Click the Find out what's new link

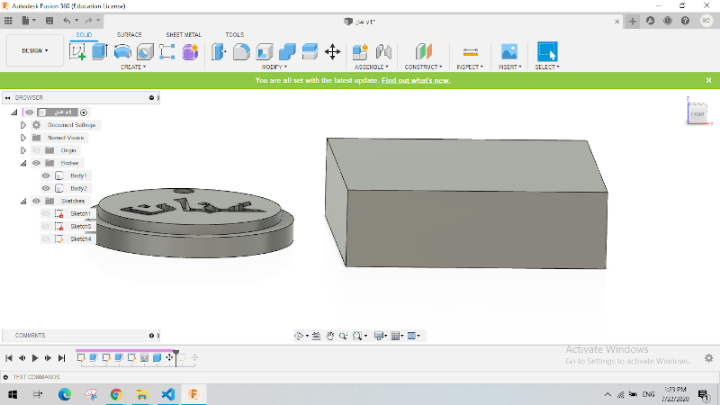pos(416,80)
